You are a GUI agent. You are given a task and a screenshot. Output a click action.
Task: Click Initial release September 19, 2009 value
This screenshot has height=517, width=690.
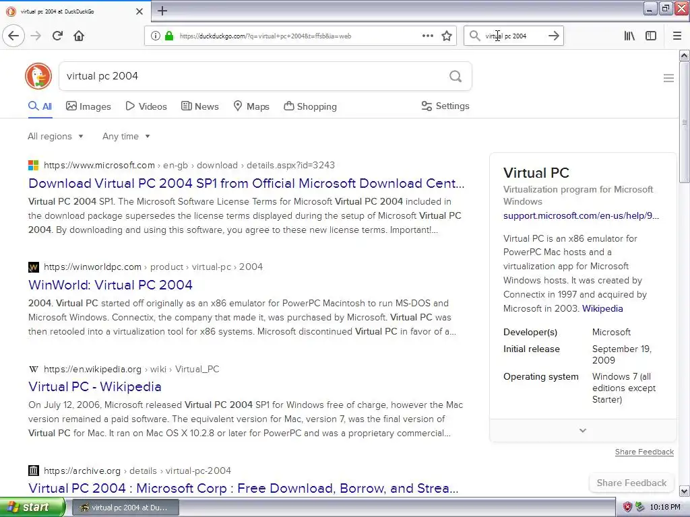tap(621, 354)
